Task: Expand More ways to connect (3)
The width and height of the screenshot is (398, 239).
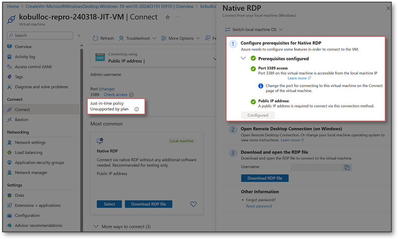Action: click(122, 227)
